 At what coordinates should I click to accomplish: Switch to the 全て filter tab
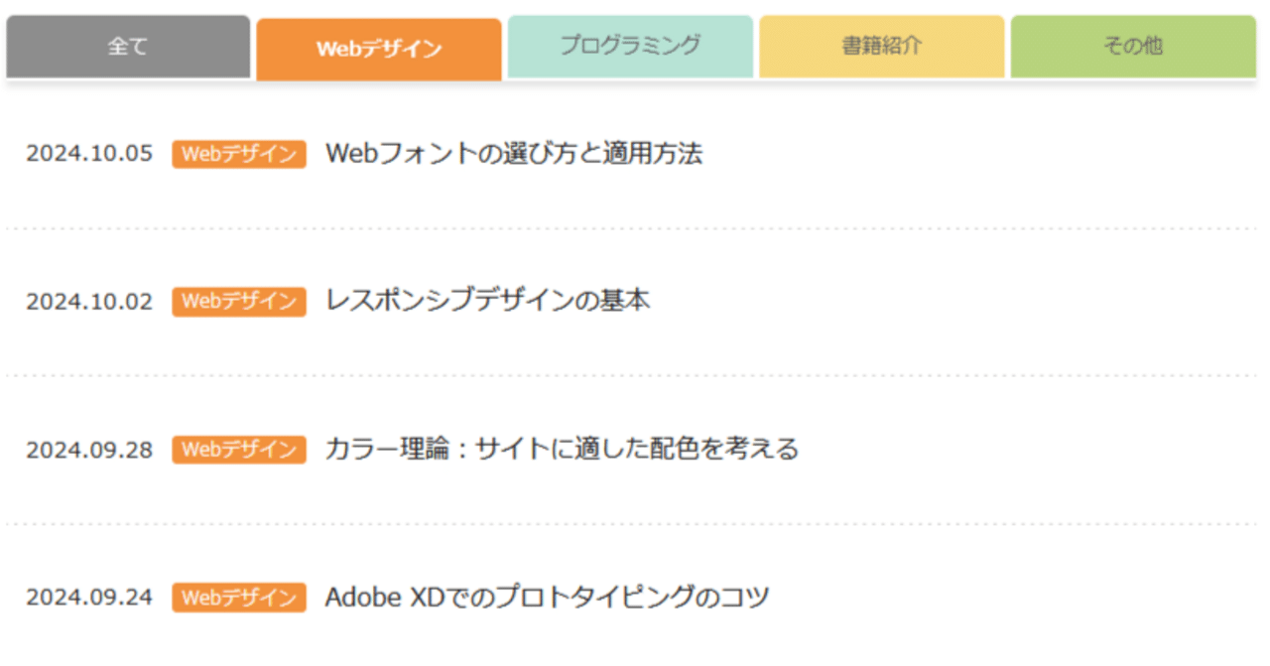pyautogui.click(x=127, y=46)
